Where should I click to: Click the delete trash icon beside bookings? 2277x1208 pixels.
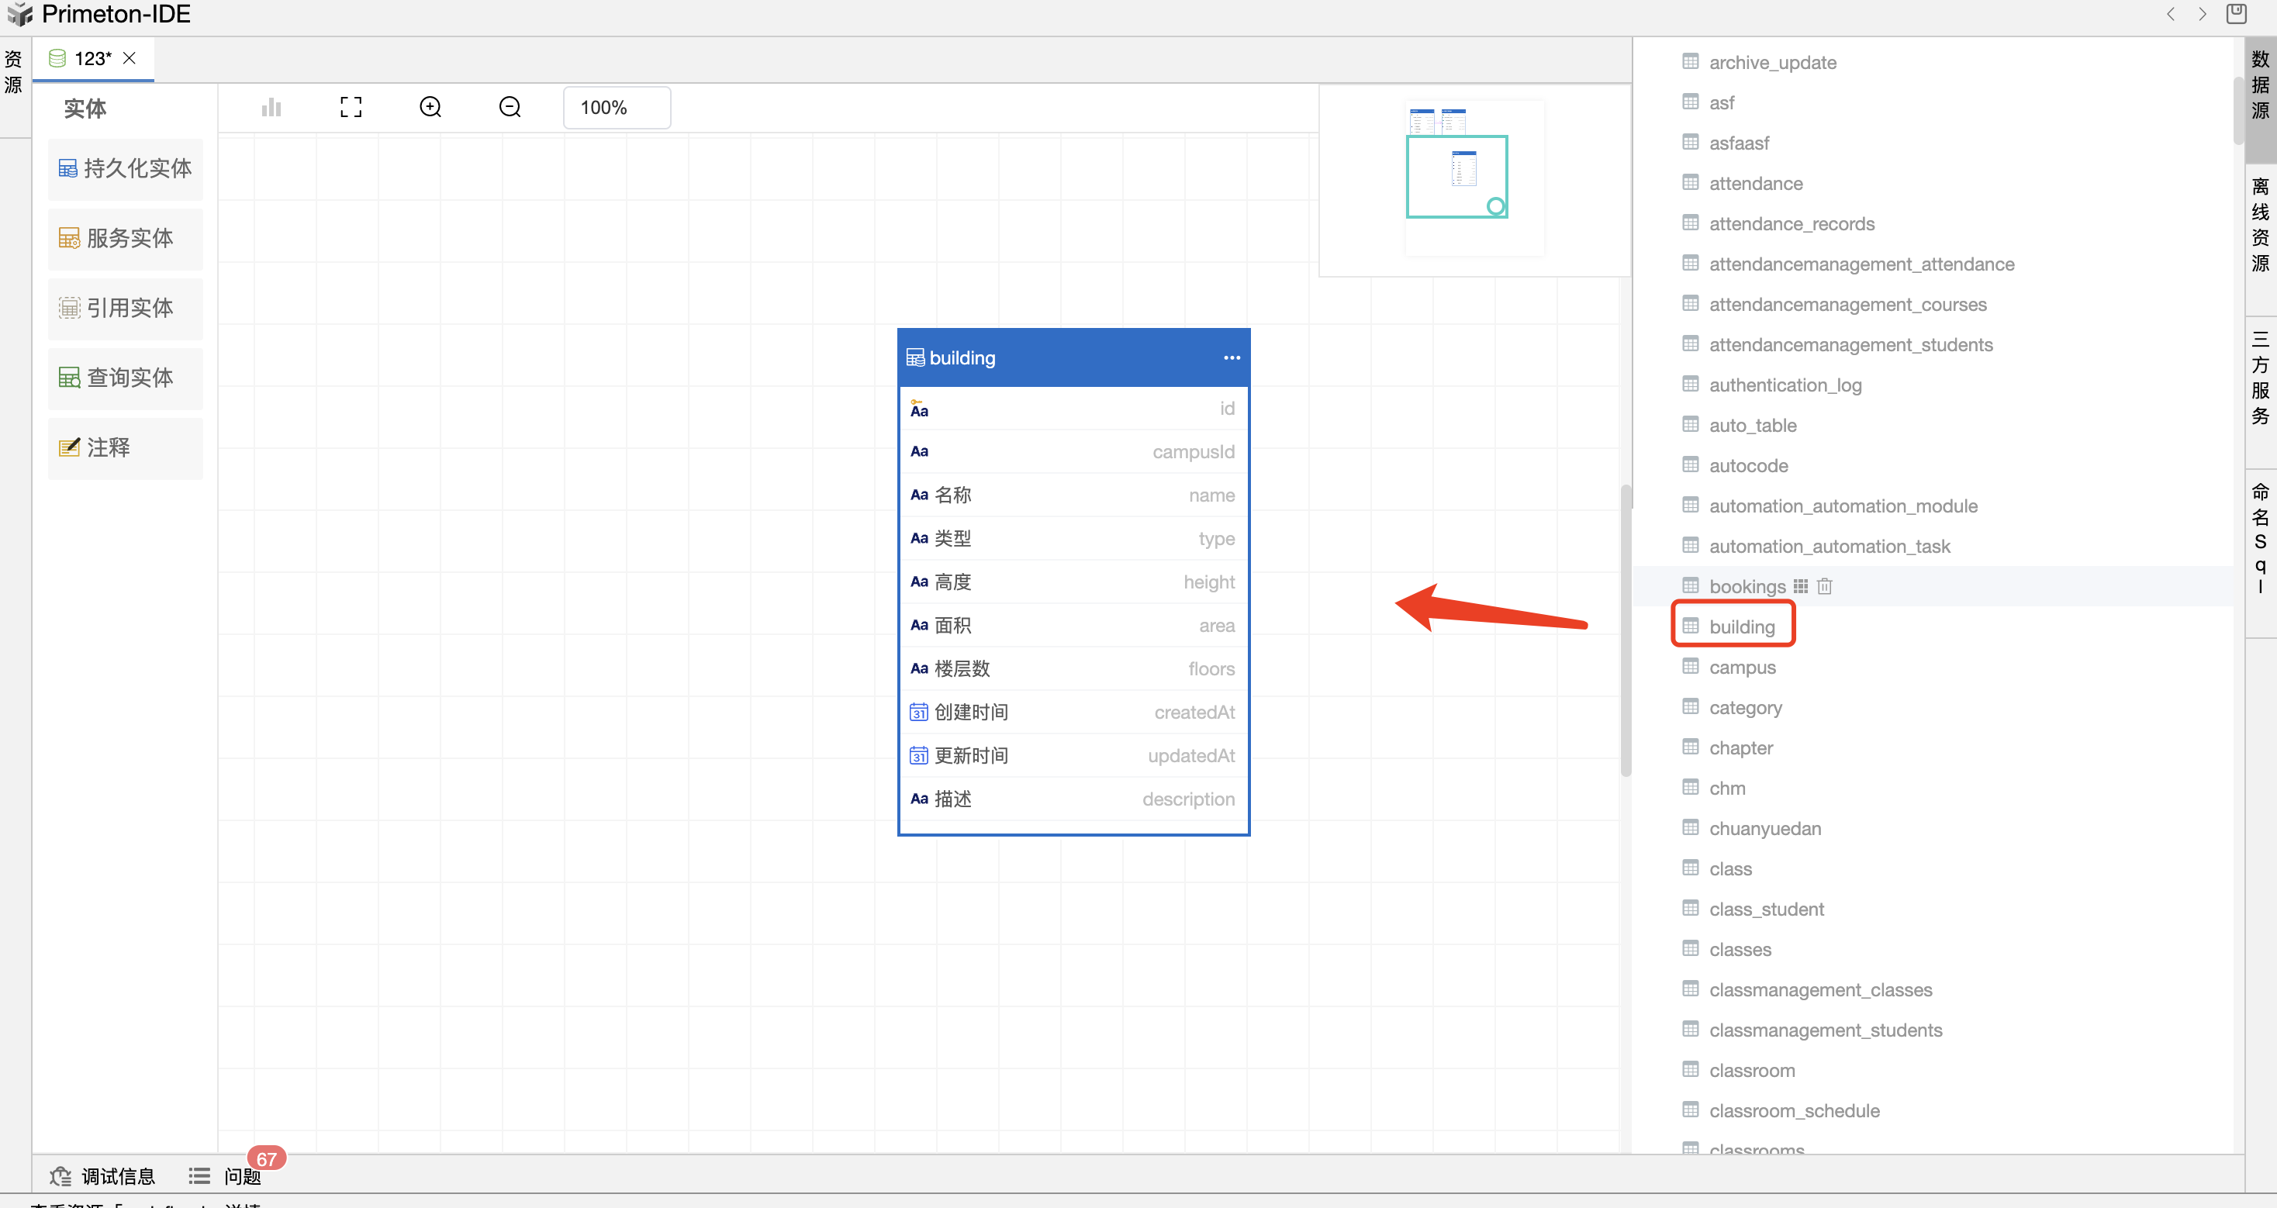coord(1824,586)
